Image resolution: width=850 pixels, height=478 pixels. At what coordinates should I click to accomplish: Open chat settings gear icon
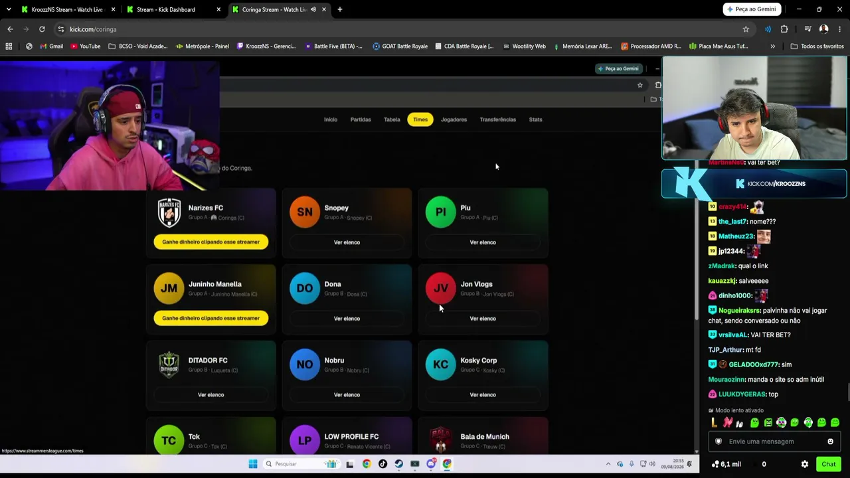pyautogui.click(x=805, y=465)
